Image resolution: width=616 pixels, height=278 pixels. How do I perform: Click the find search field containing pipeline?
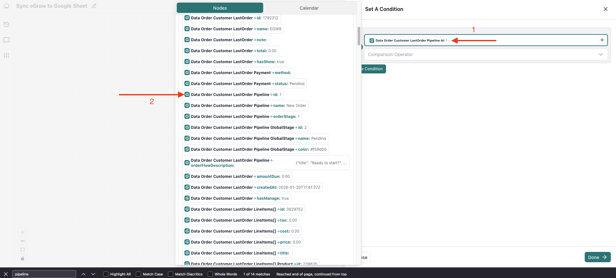click(x=44, y=274)
